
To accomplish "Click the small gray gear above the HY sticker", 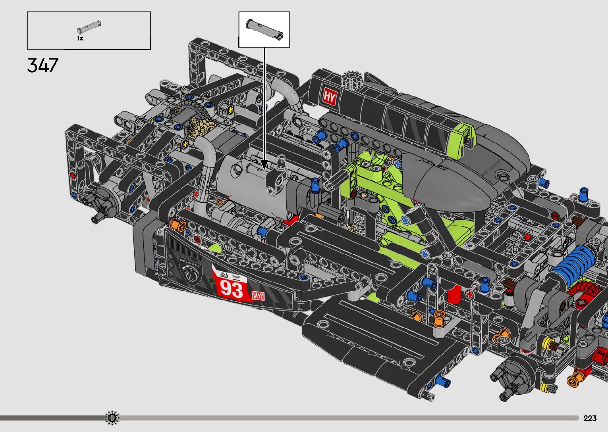I will pos(351,80).
